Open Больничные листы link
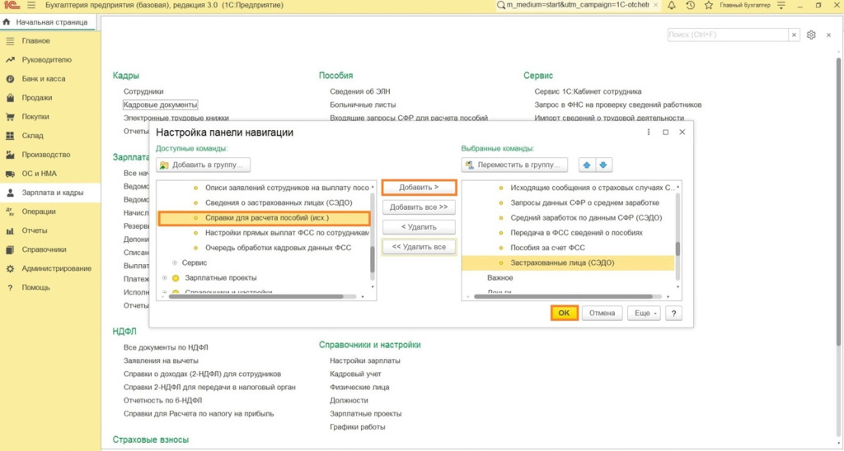 pyautogui.click(x=363, y=105)
